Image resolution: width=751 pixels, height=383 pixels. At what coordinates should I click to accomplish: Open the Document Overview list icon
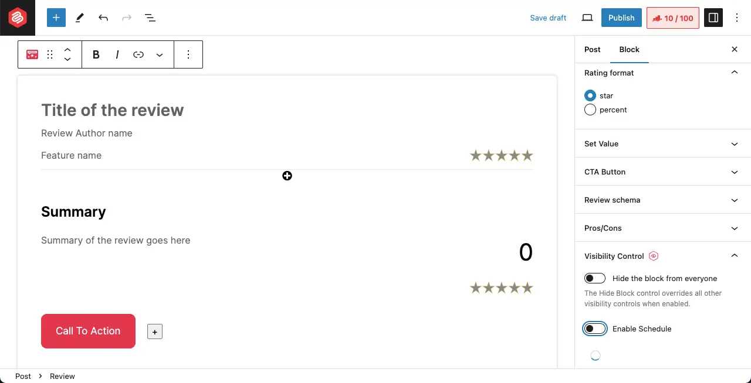pos(150,18)
